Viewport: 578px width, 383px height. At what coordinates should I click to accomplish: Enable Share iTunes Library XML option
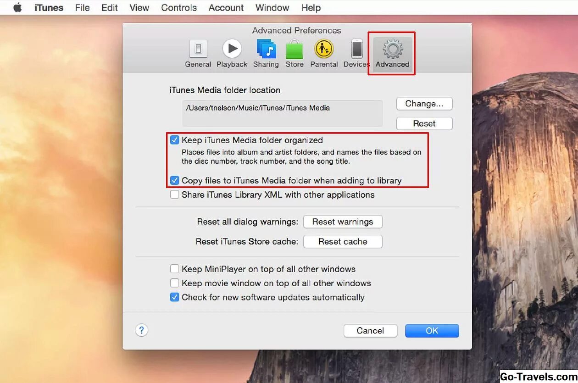(175, 194)
